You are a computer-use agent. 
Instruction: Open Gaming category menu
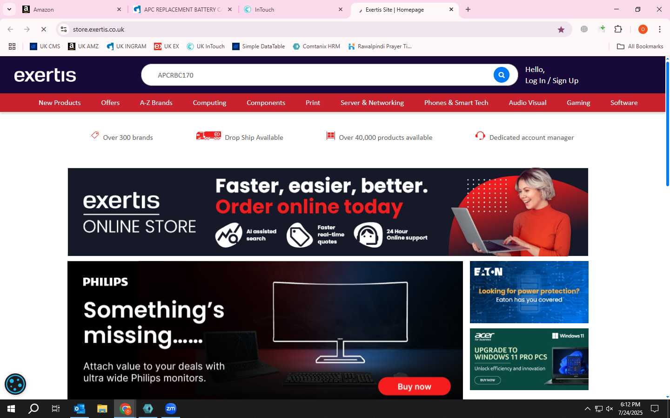(578, 103)
